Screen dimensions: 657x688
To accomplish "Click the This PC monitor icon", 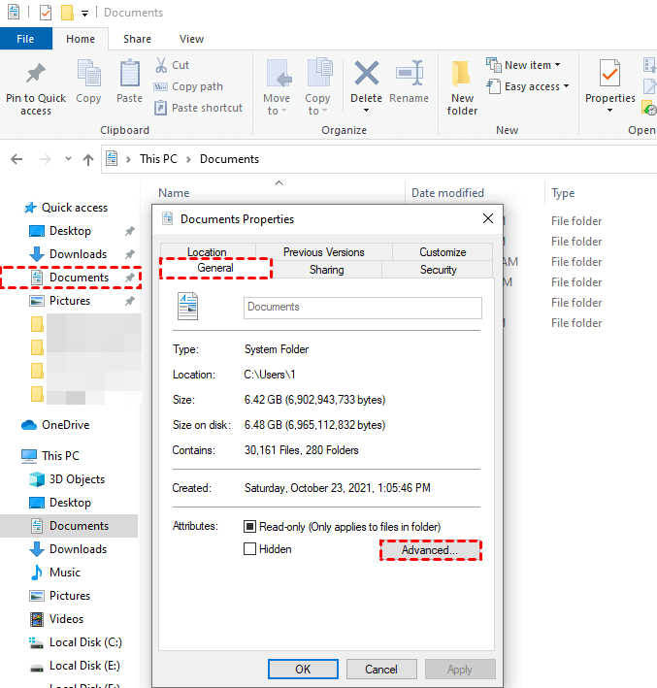I will point(29,456).
